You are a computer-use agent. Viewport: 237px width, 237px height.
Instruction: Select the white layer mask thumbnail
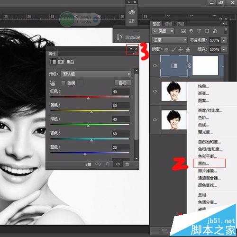205,65
